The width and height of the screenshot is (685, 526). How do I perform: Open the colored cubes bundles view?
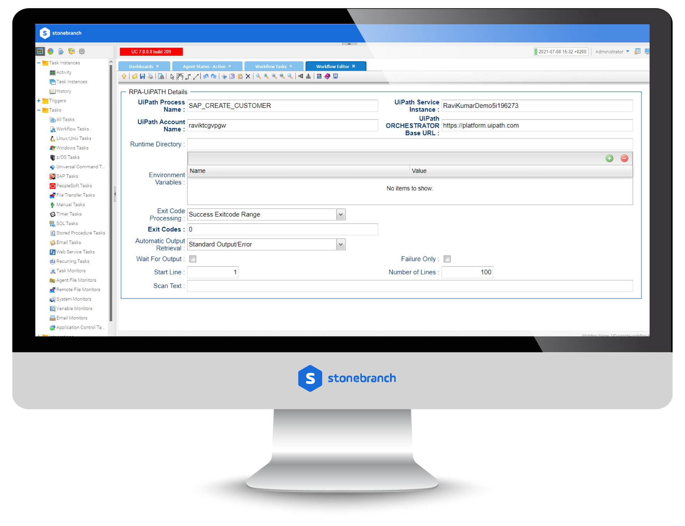pyautogui.click(x=71, y=51)
